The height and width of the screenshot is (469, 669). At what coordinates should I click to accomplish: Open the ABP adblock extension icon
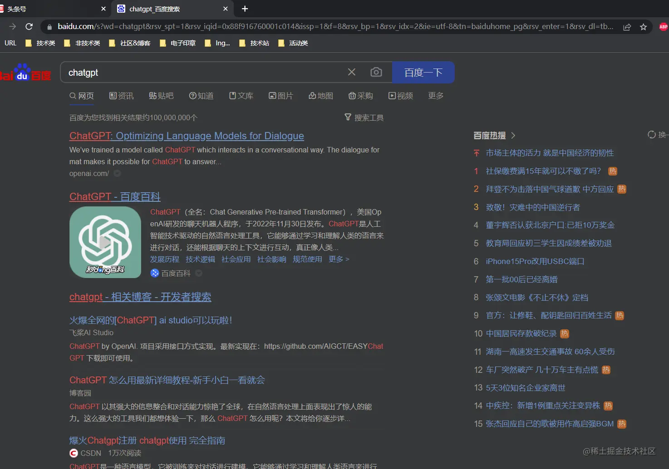pyautogui.click(x=663, y=27)
